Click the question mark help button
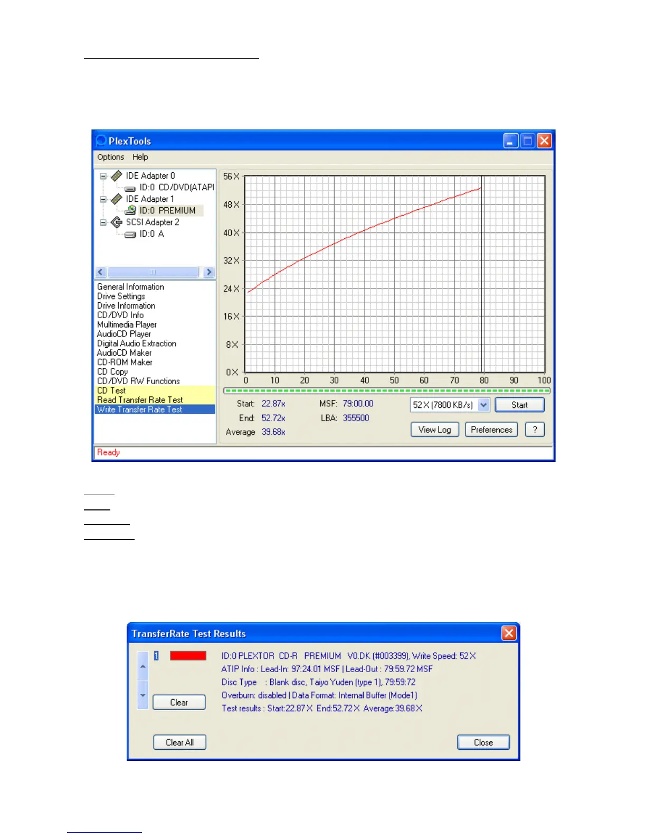The width and height of the screenshot is (646, 837). click(535, 430)
